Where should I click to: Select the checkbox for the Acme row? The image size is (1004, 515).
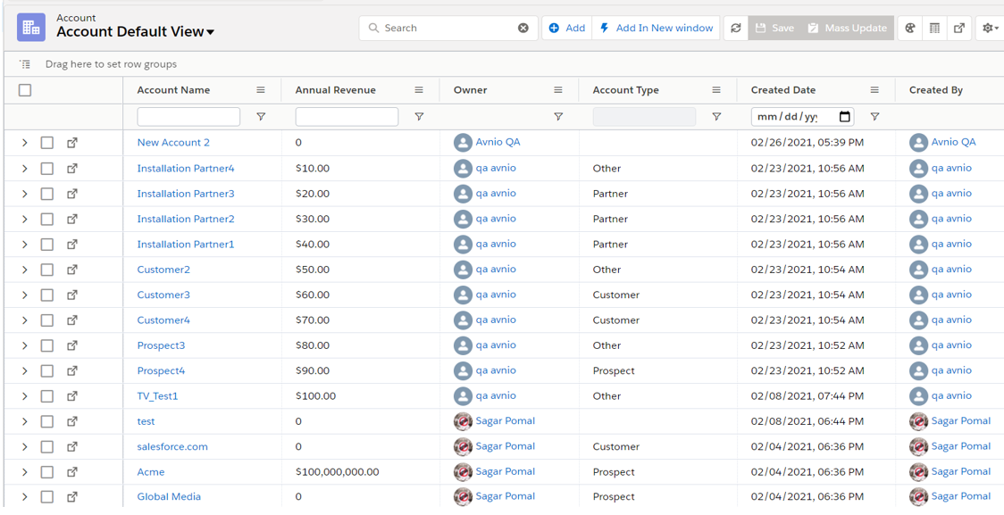click(x=47, y=472)
